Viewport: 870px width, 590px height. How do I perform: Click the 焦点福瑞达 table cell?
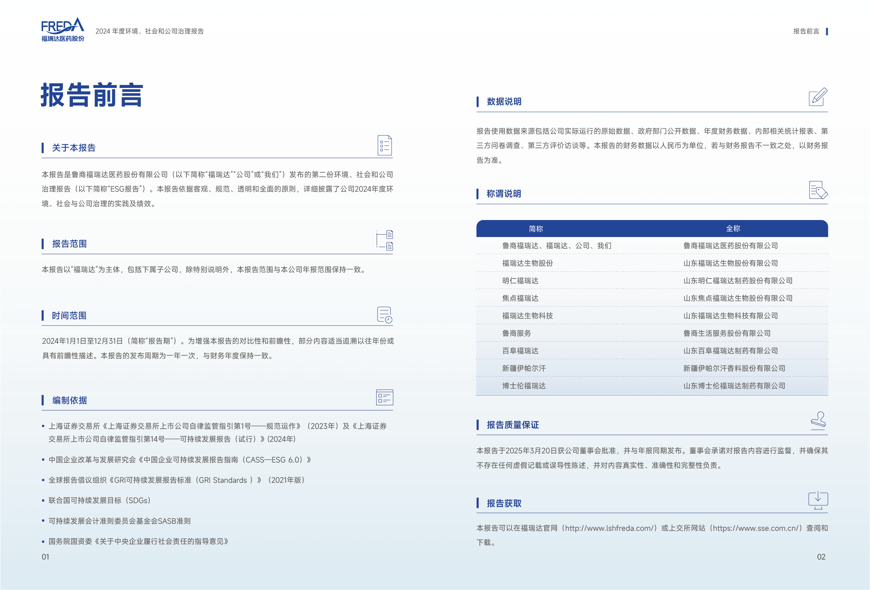pyautogui.click(x=520, y=299)
